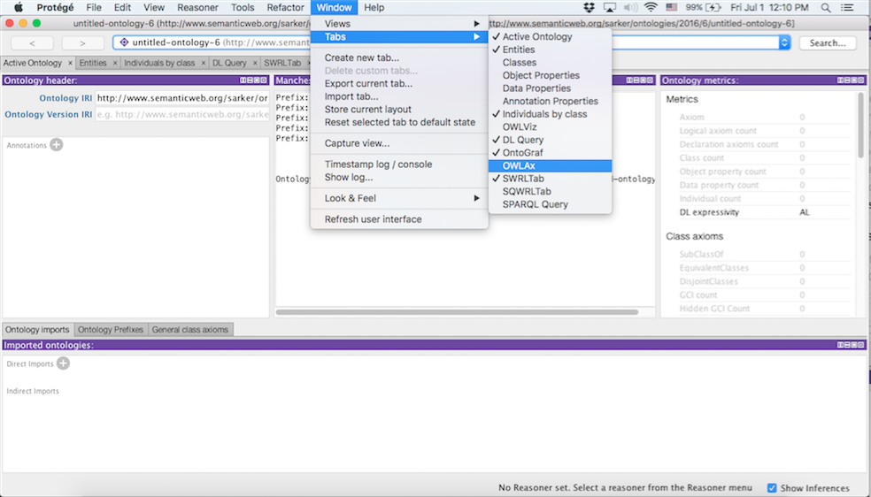Enable the Object Properties tab entry
Screen dimensions: 871x497
[550, 75]
